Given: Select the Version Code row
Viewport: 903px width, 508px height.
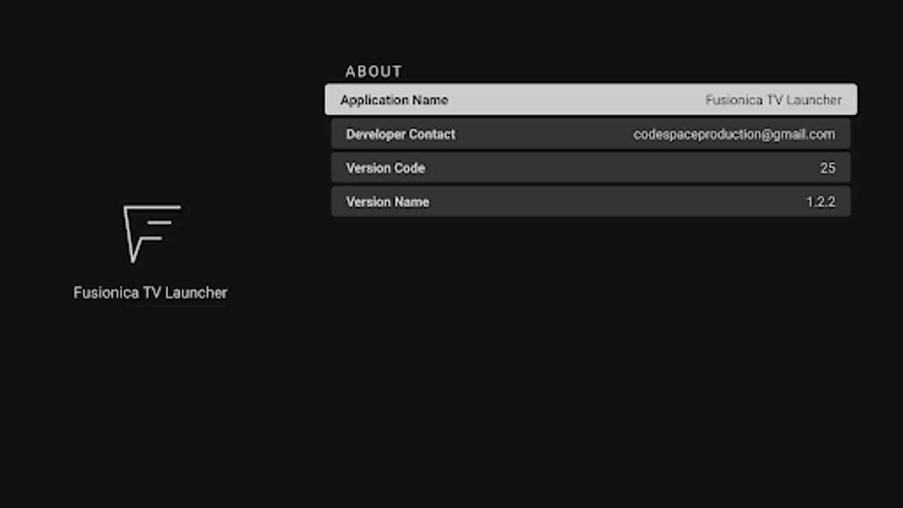Looking at the screenshot, I should 590,168.
